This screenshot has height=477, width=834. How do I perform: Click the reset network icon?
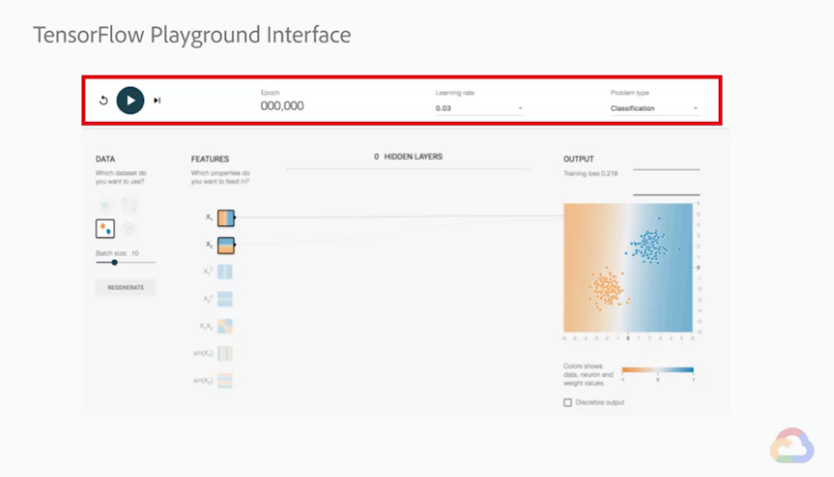point(104,100)
